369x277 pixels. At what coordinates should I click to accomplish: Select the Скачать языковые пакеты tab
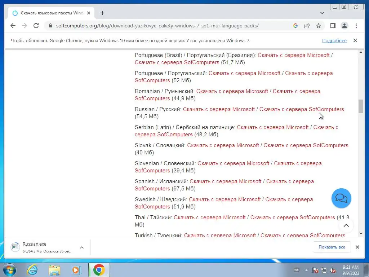tap(51, 13)
